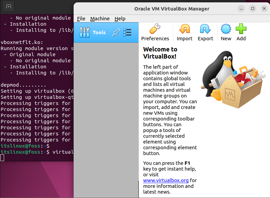This screenshot has height=198, width=270.
Task: Click the 'Running module version' terminal line
Action: [37, 48]
